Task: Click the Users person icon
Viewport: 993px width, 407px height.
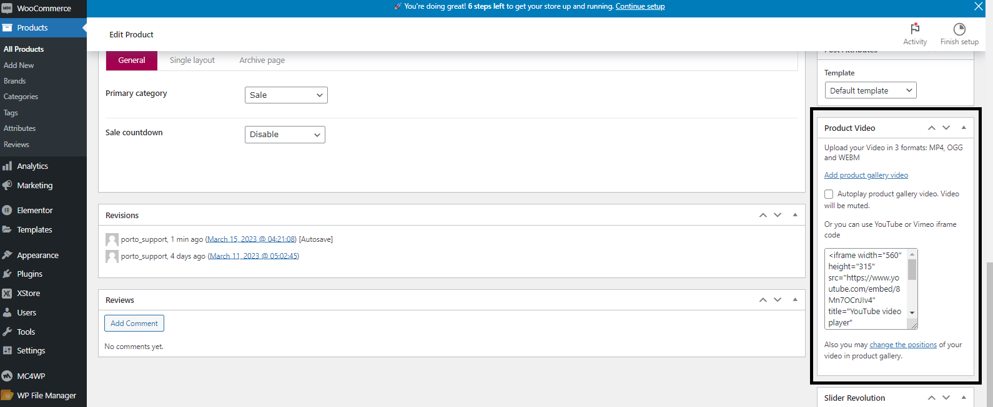Action: (x=7, y=312)
